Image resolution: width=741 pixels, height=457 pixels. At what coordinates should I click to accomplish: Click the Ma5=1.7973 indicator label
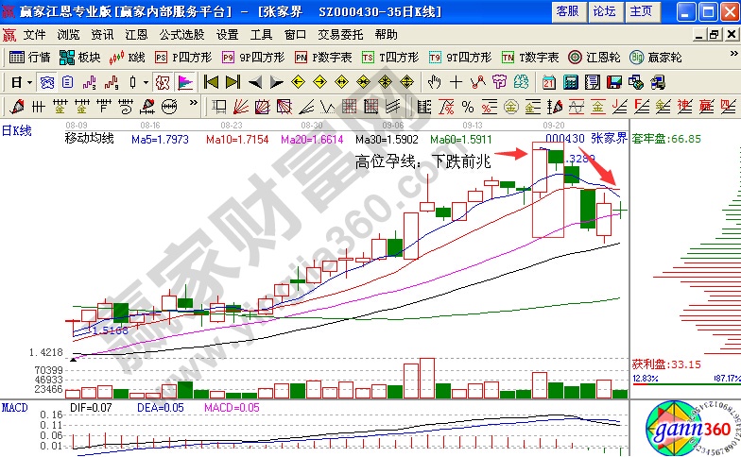coord(161,140)
